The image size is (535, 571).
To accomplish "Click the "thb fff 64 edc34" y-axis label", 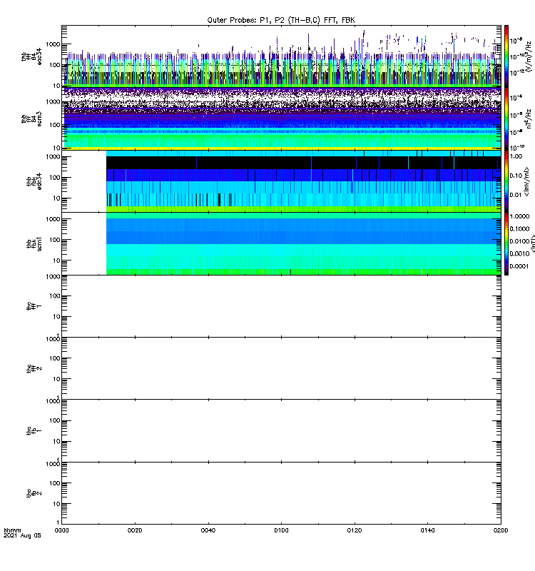I will [31, 56].
